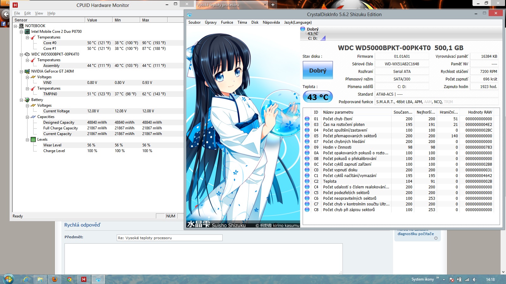Image resolution: width=506 pixels, height=284 pixels.
Task: Click the serial number WD-WX51A82C1648
Action: pyautogui.click(x=402, y=64)
